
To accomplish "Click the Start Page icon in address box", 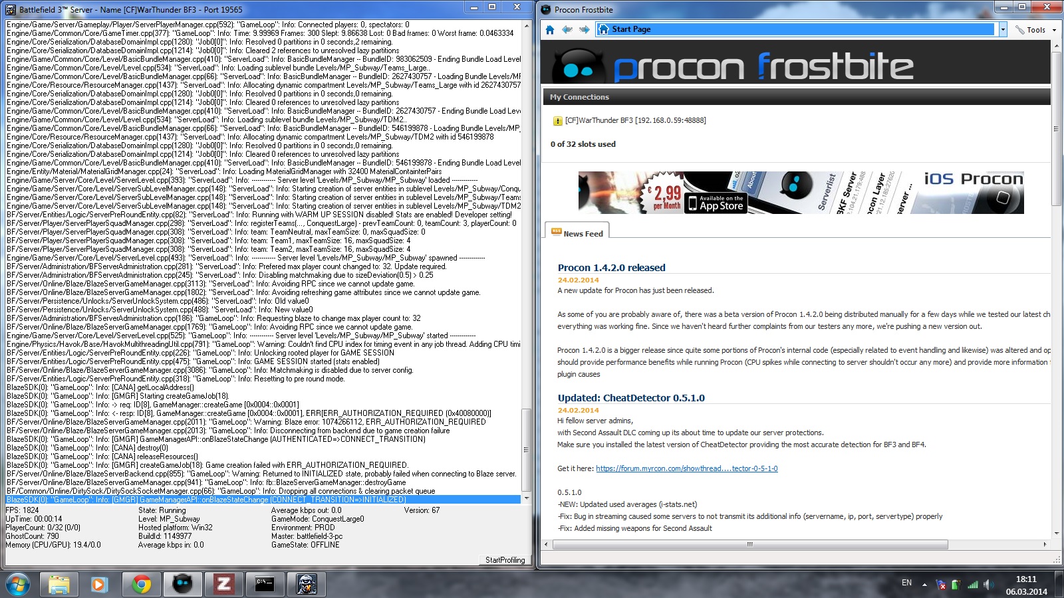I will (604, 29).
